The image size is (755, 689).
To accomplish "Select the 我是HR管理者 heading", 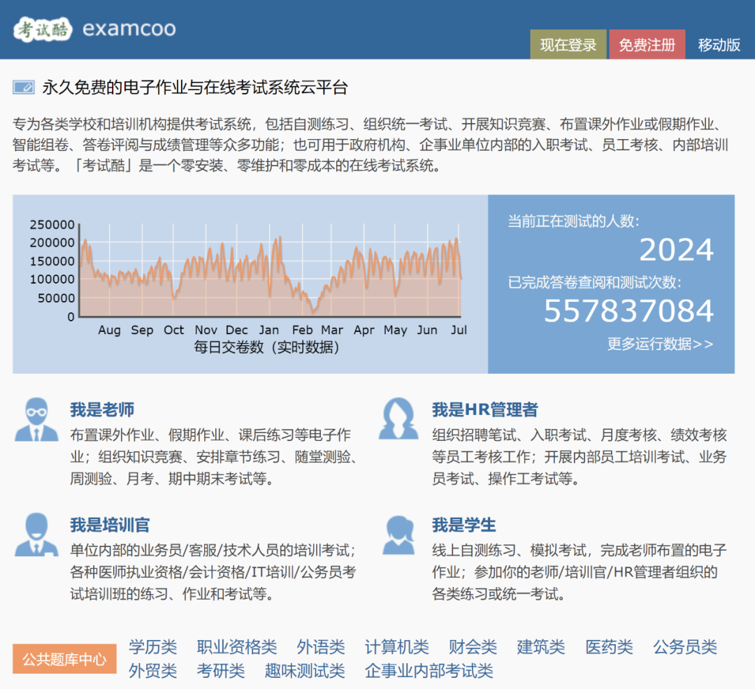I will [x=484, y=409].
